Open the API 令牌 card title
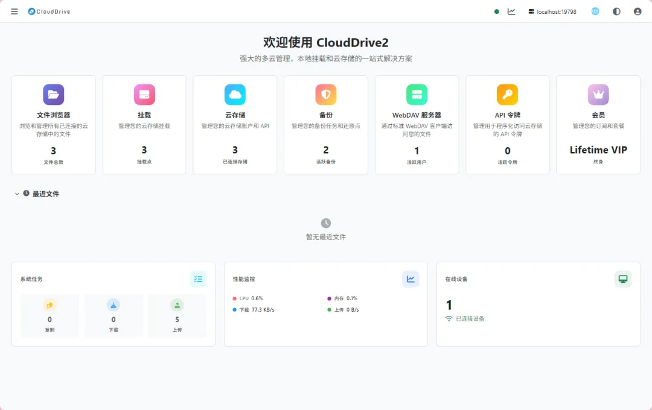The height and width of the screenshot is (410, 652). [x=507, y=115]
